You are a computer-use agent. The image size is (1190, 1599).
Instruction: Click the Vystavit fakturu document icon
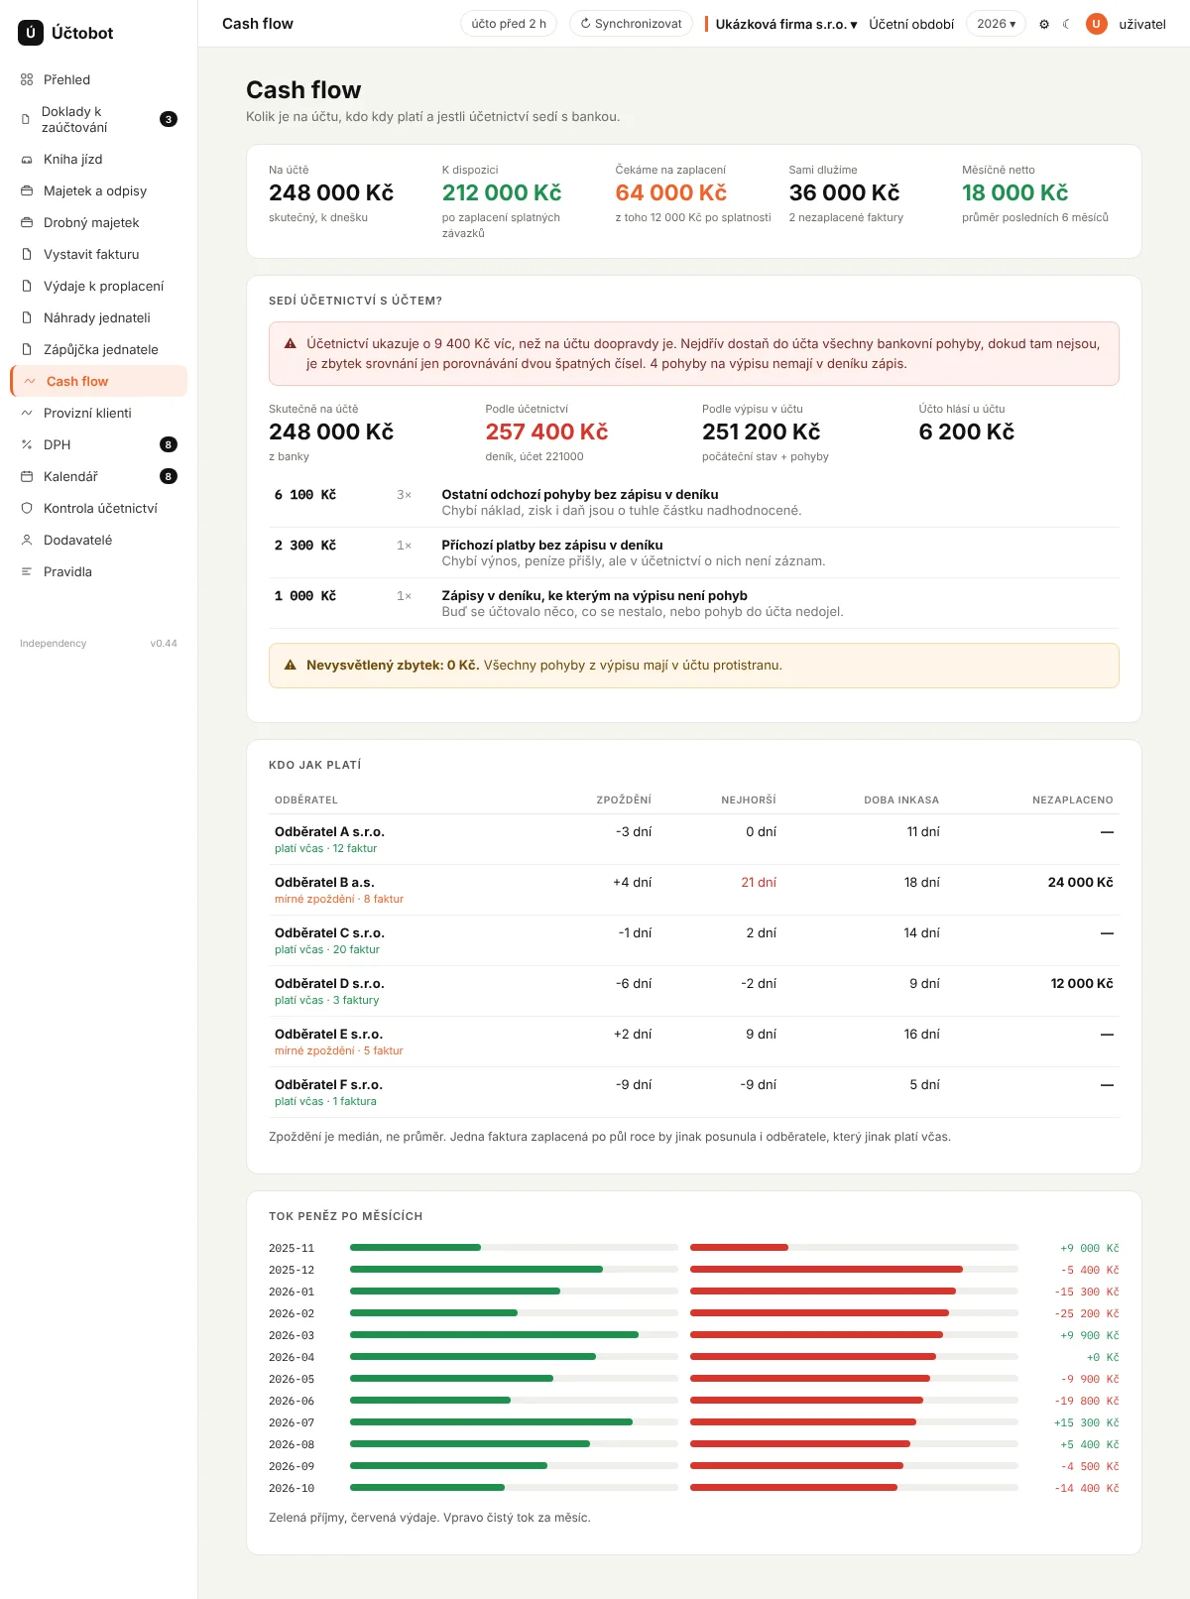tap(27, 254)
